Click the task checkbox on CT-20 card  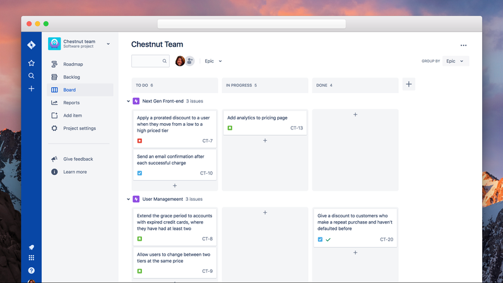point(320,239)
